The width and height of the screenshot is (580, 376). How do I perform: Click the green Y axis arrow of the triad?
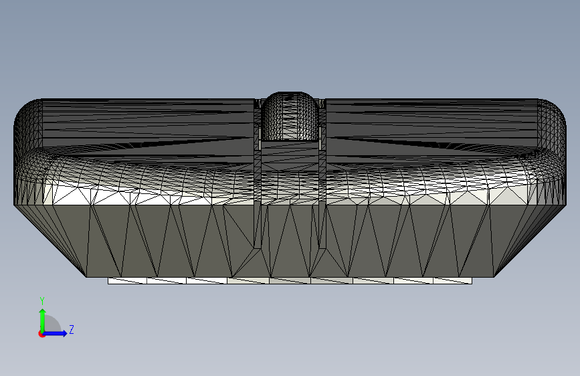(43, 320)
